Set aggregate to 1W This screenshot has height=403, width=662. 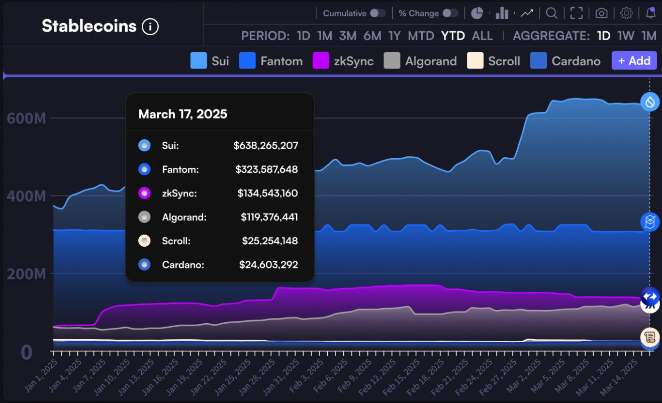click(x=626, y=36)
